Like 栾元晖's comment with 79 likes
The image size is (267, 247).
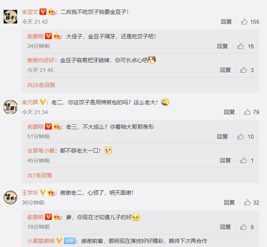[x=247, y=112]
